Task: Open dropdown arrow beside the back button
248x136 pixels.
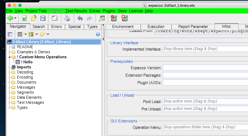Action: (x=15, y=18)
